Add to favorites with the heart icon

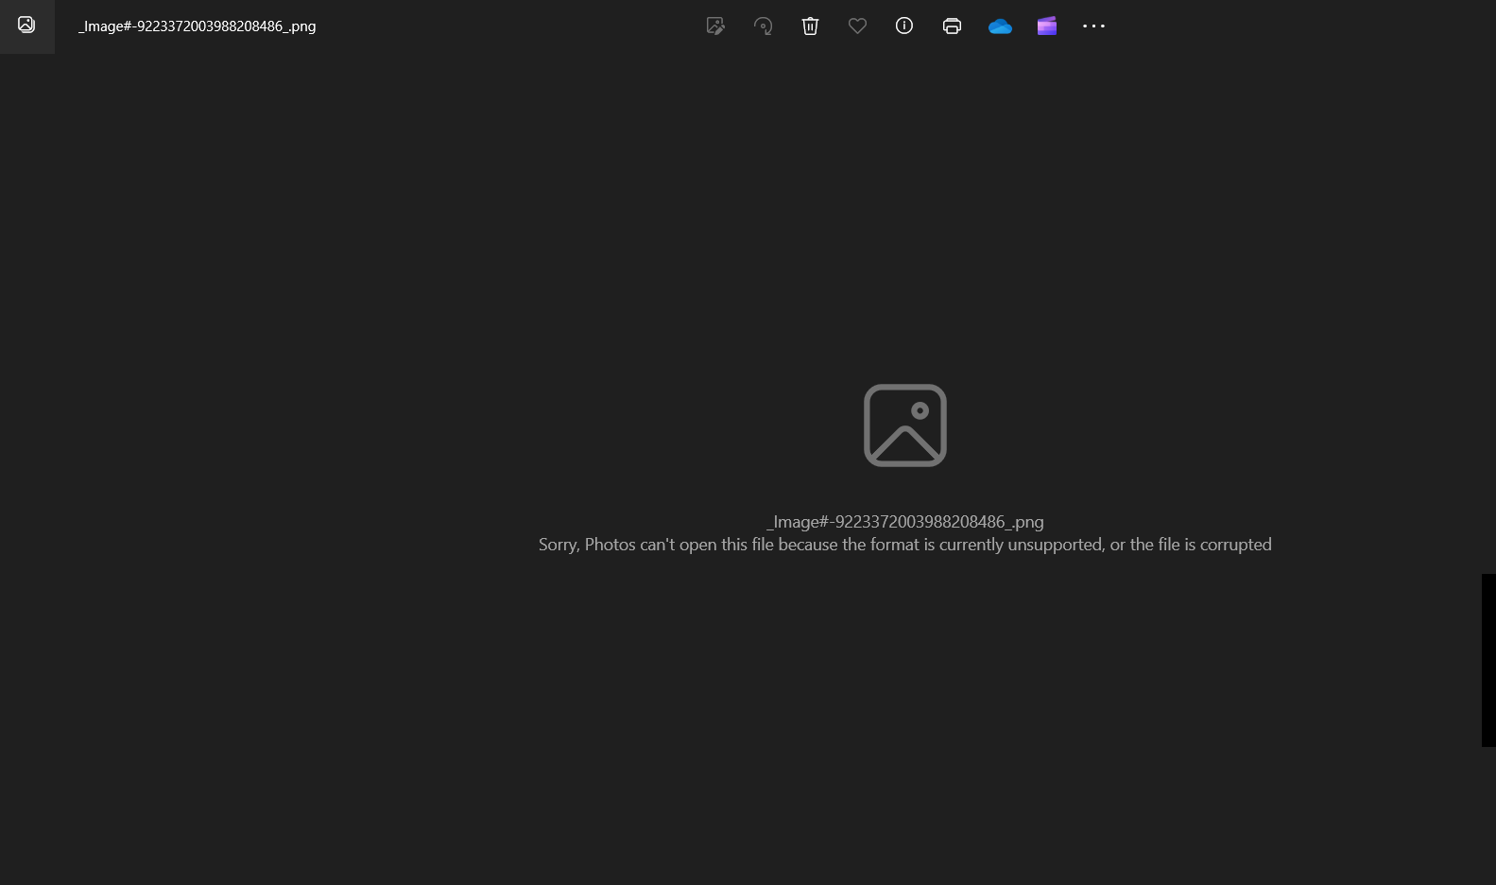click(x=857, y=26)
